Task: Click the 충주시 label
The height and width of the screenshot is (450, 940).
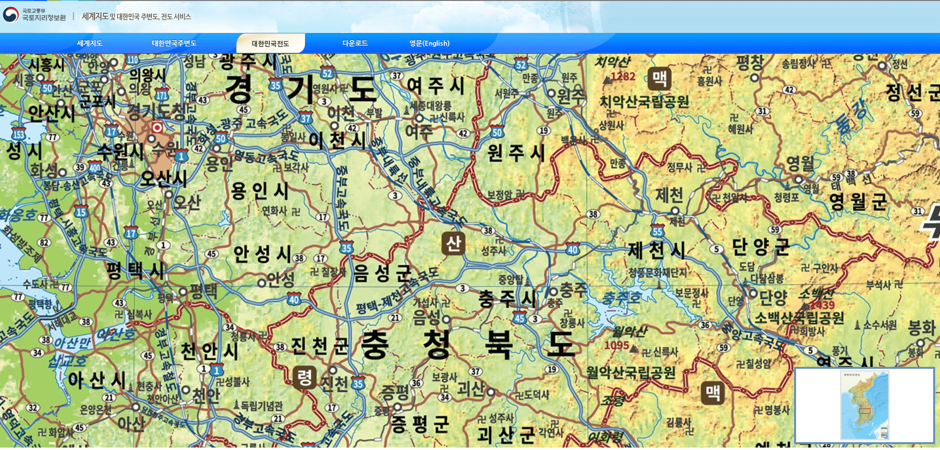Action: (508, 299)
